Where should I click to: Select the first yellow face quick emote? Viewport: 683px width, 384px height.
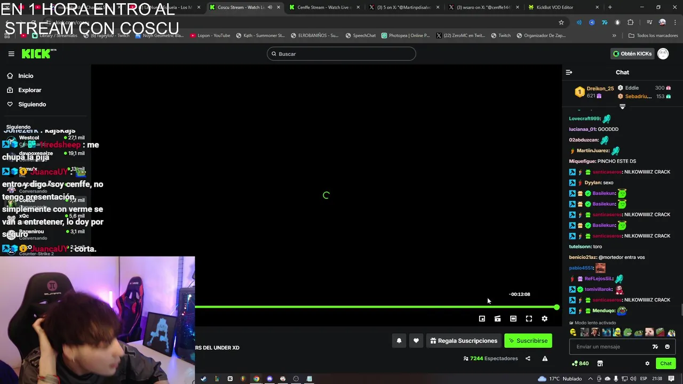pos(574,332)
